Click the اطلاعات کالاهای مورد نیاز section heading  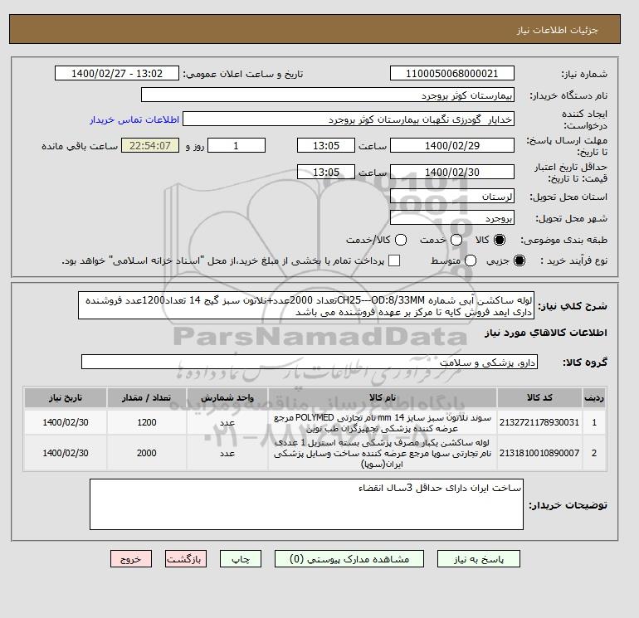tap(546, 333)
